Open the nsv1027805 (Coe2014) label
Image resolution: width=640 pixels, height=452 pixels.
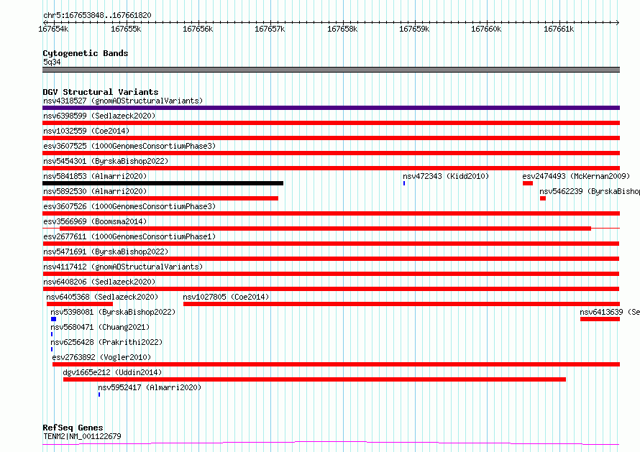pos(226,297)
